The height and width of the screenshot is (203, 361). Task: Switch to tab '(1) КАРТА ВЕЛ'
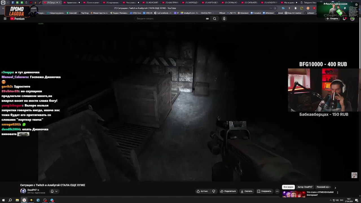coord(210,3)
